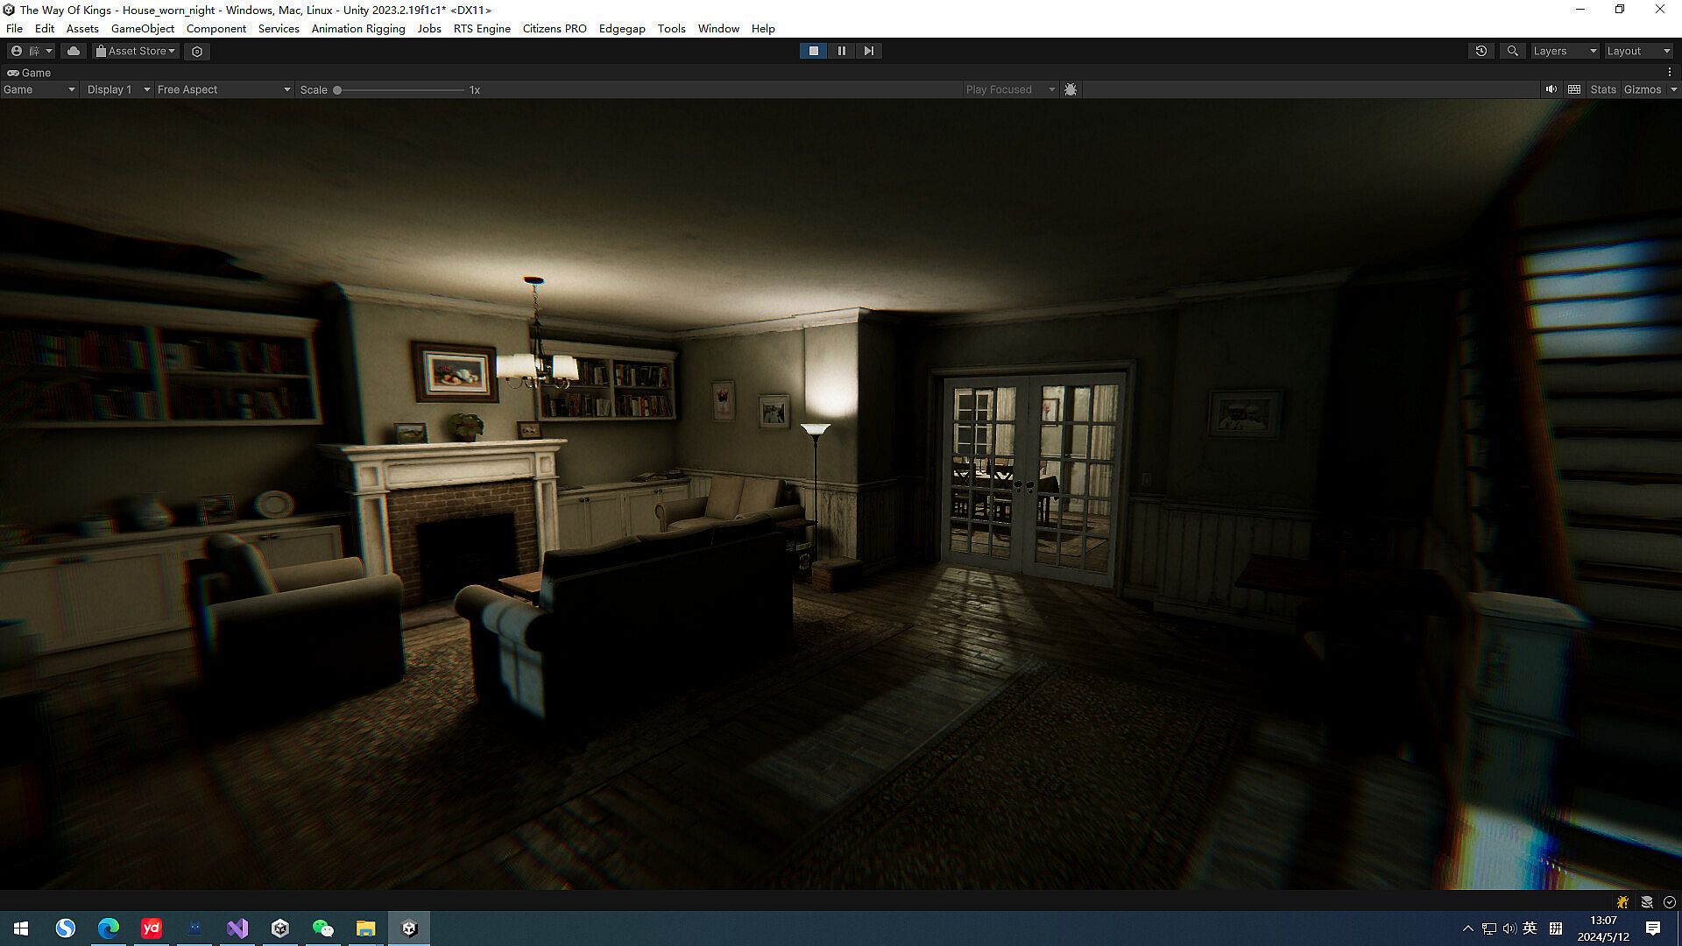Open the Layers dropdown
Screen dimensions: 1682x946
click(1564, 51)
